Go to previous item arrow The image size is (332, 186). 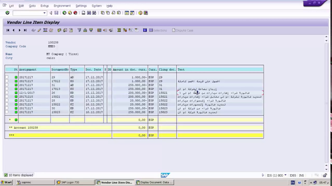pyautogui.click(x=13, y=30)
